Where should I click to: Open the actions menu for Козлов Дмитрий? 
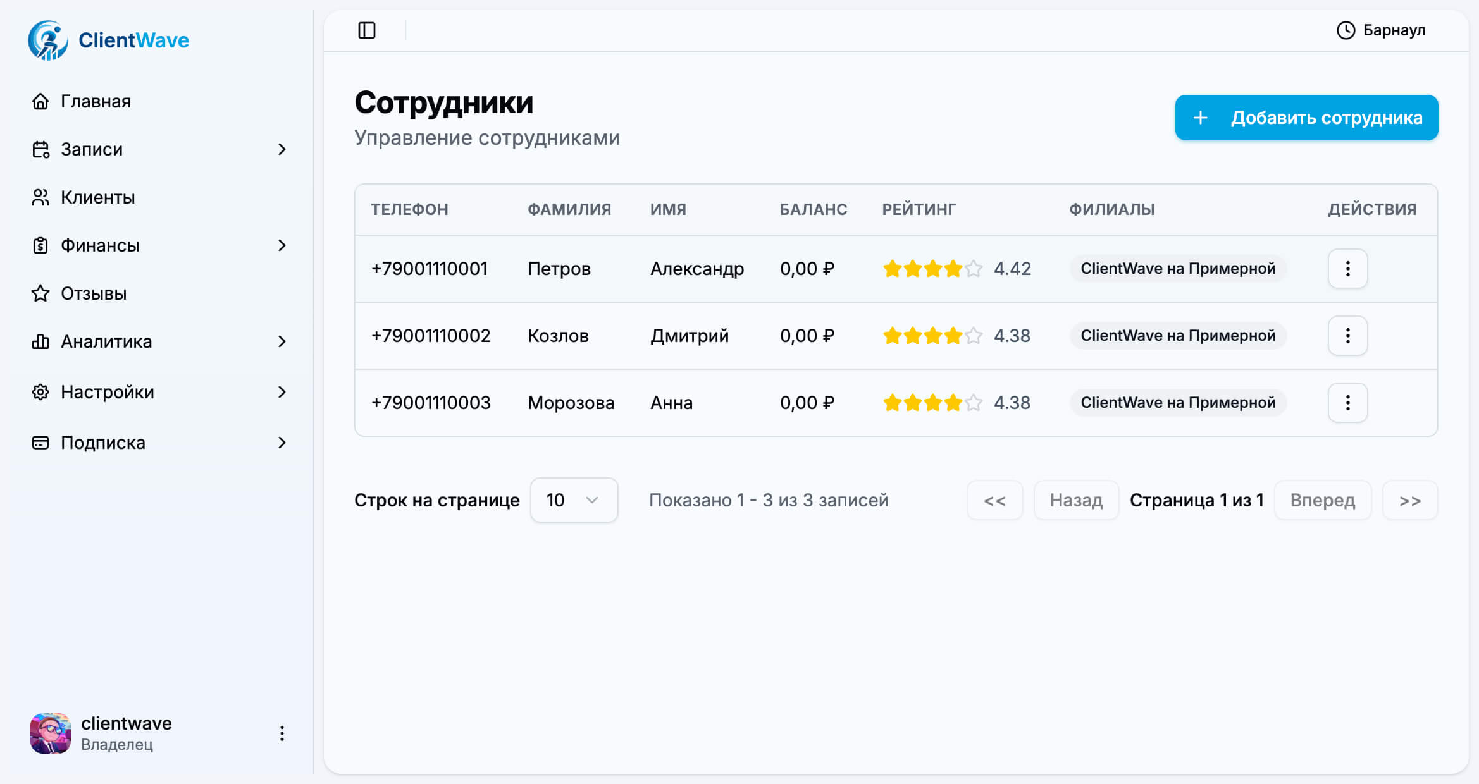(1347, 335)
